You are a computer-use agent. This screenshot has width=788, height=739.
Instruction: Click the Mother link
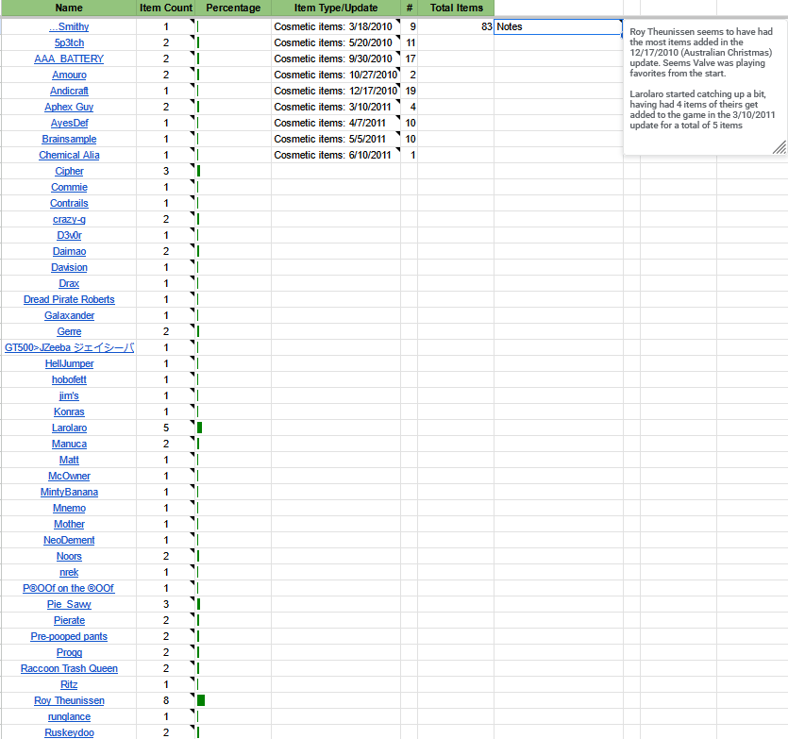pyautogui.click(x=69, y=525)
